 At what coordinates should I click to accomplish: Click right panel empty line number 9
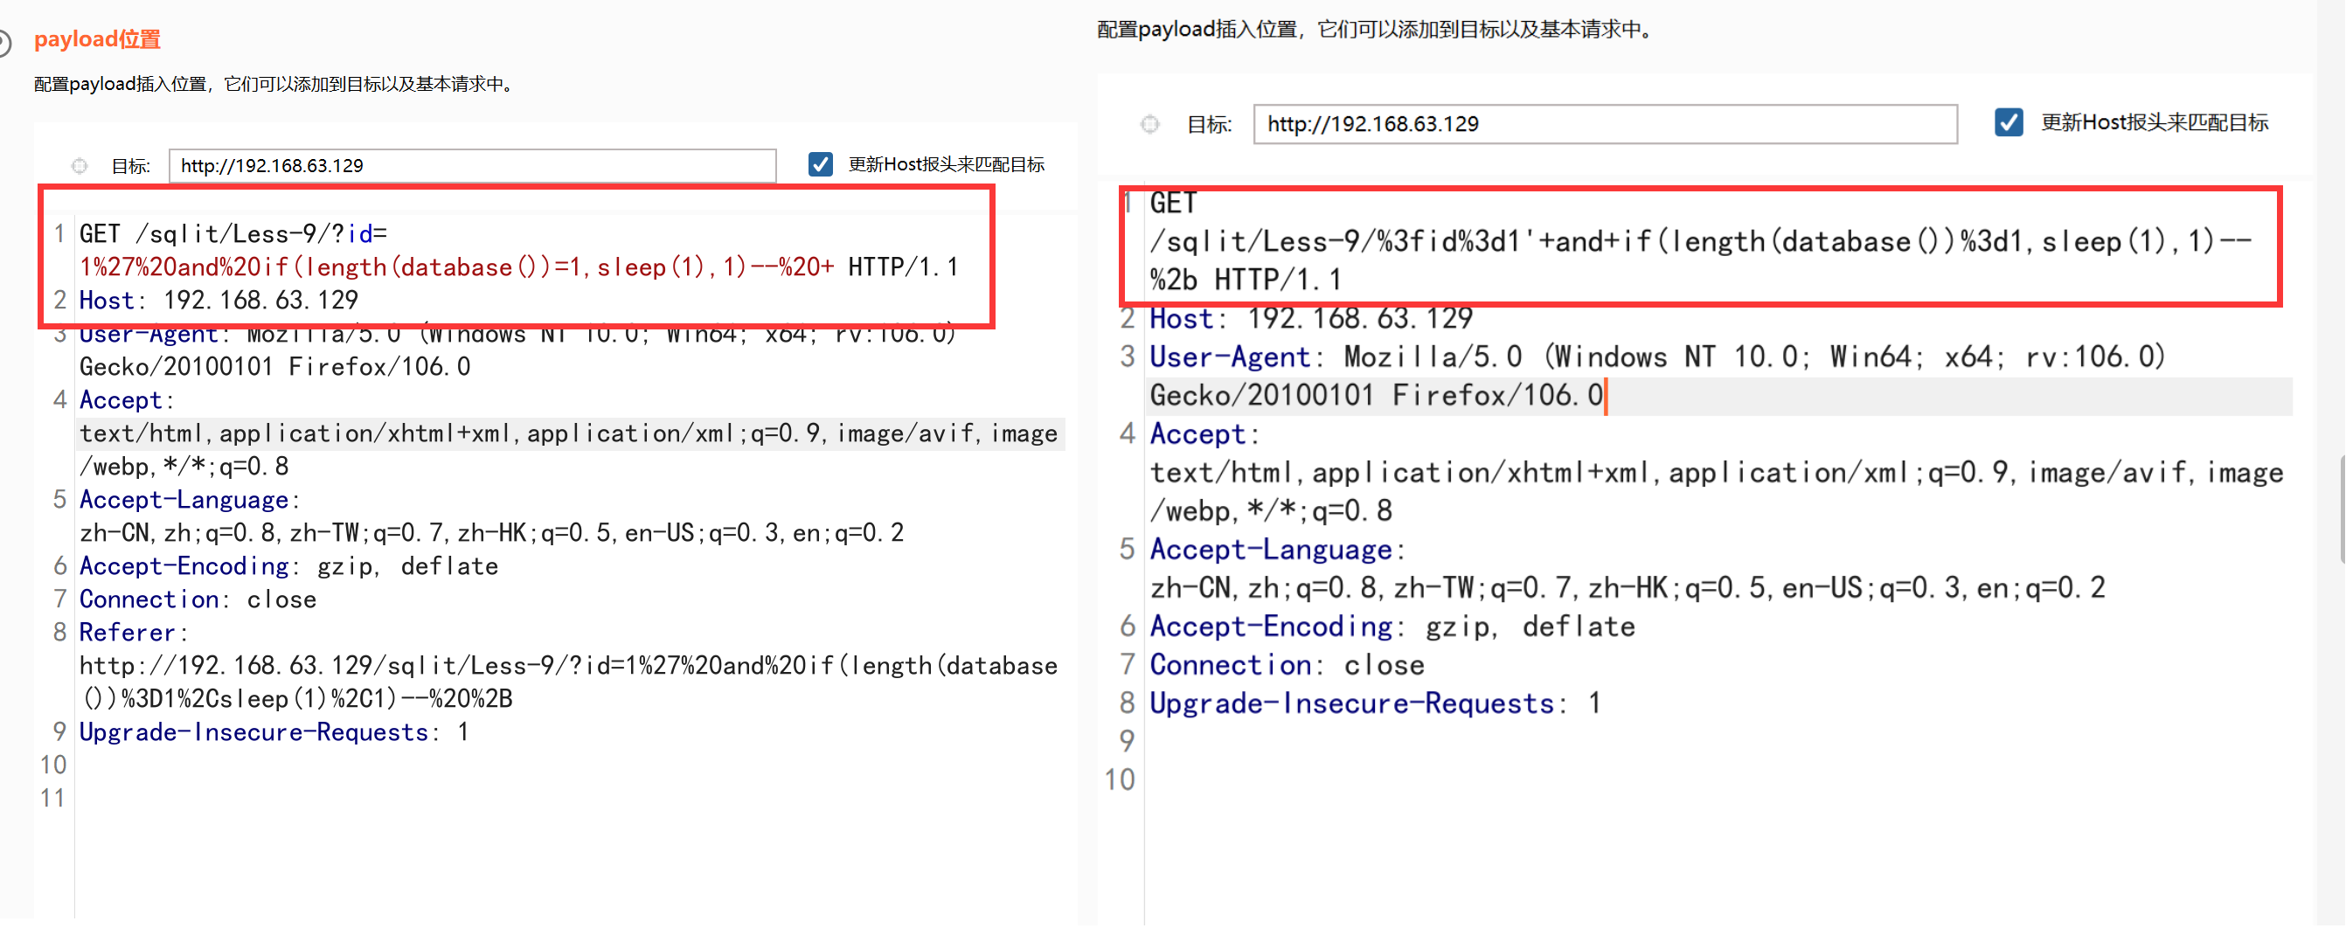click(x=1128, y=743)
